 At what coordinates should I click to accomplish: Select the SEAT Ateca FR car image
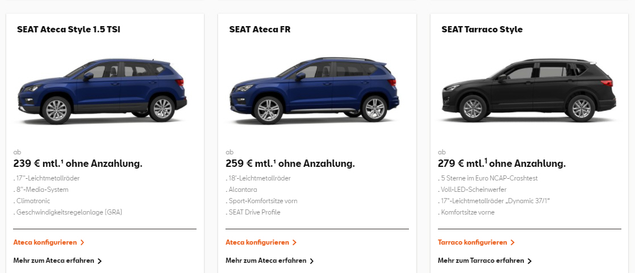click(313, 91)
